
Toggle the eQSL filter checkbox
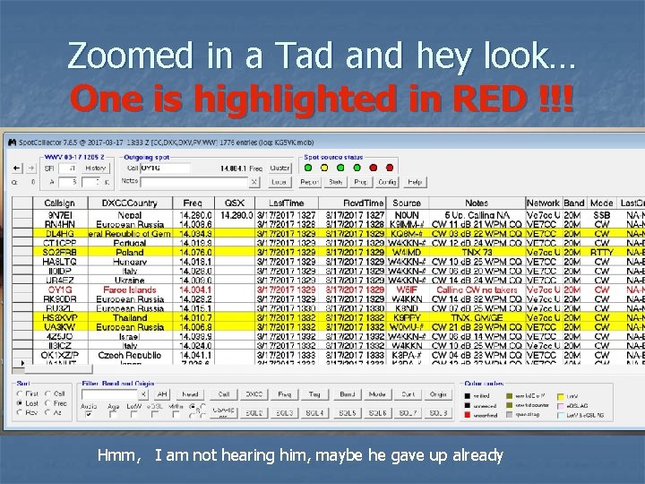(155, 415)
